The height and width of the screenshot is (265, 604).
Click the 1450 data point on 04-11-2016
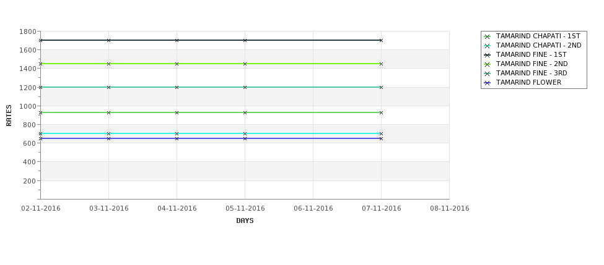tap(177, 64)
